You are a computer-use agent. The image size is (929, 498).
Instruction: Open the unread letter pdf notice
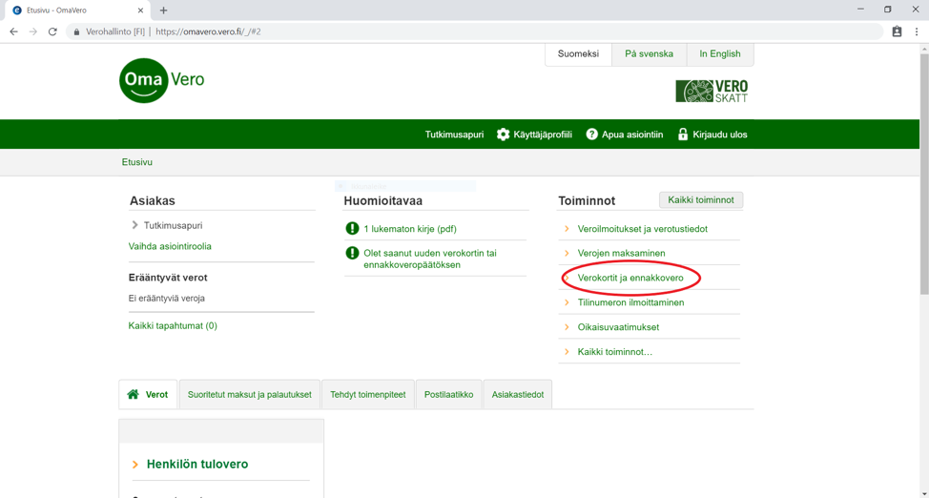coord(409,229)
